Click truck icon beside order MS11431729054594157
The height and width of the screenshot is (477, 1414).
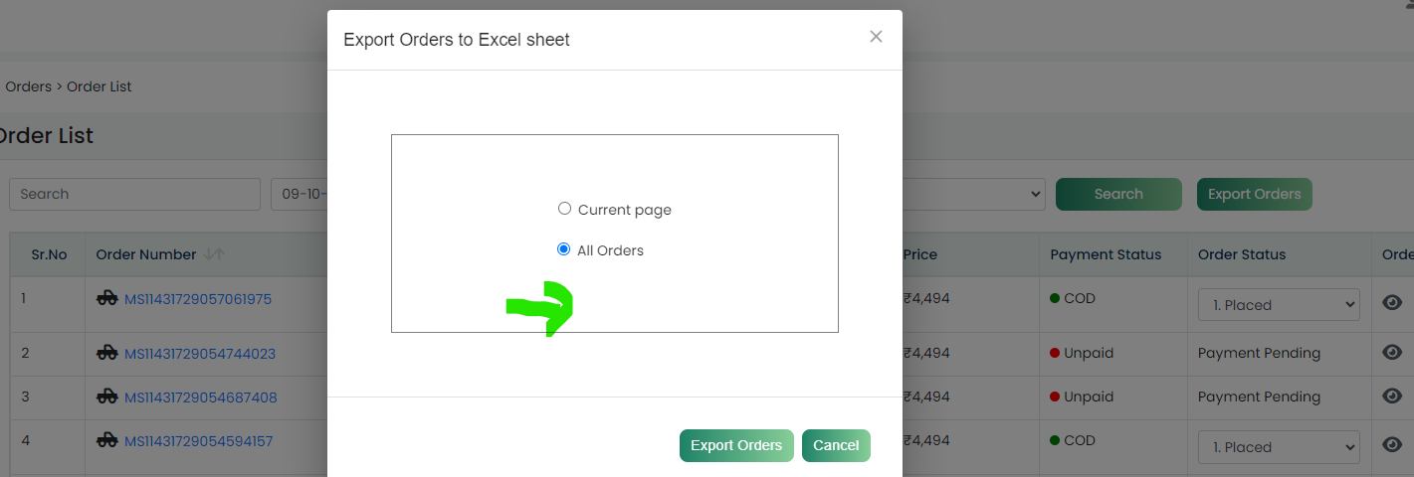[x=106, y=440]
